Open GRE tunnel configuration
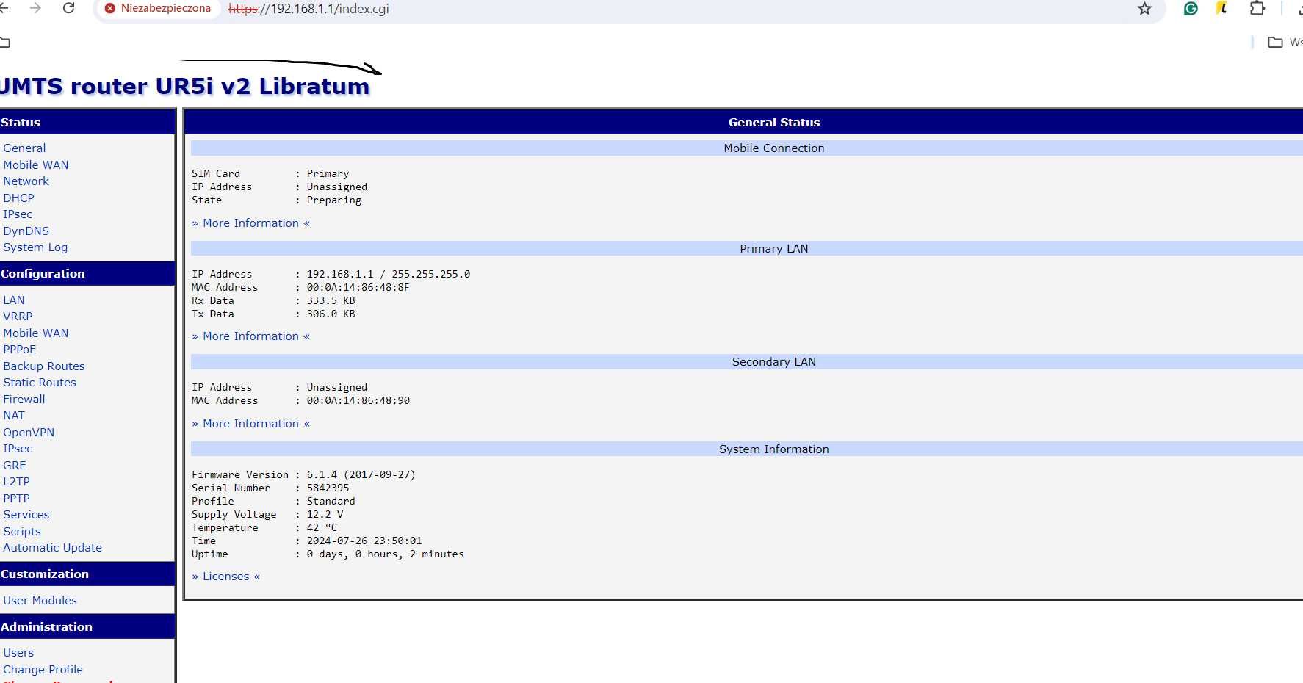The width and height of the screenshot is (1303, 683). point(15,466)
